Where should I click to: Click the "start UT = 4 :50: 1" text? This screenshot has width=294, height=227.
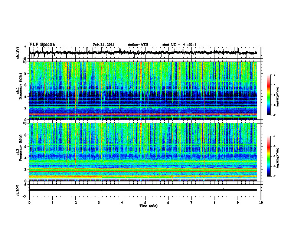pyautogui.click(x=179, y=45)
